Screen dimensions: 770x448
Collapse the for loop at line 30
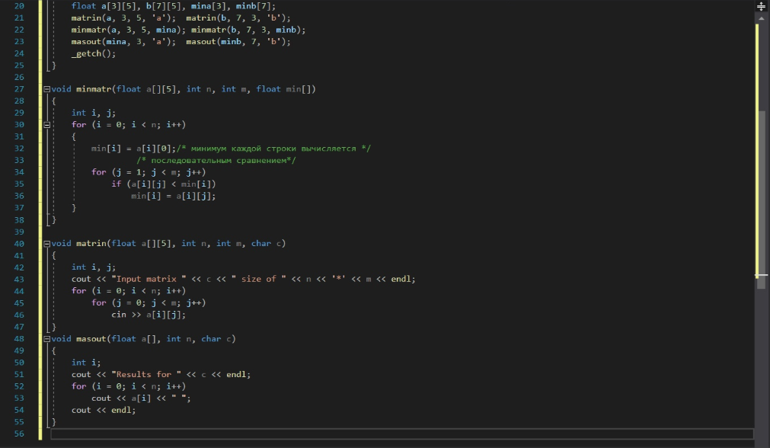46,125
